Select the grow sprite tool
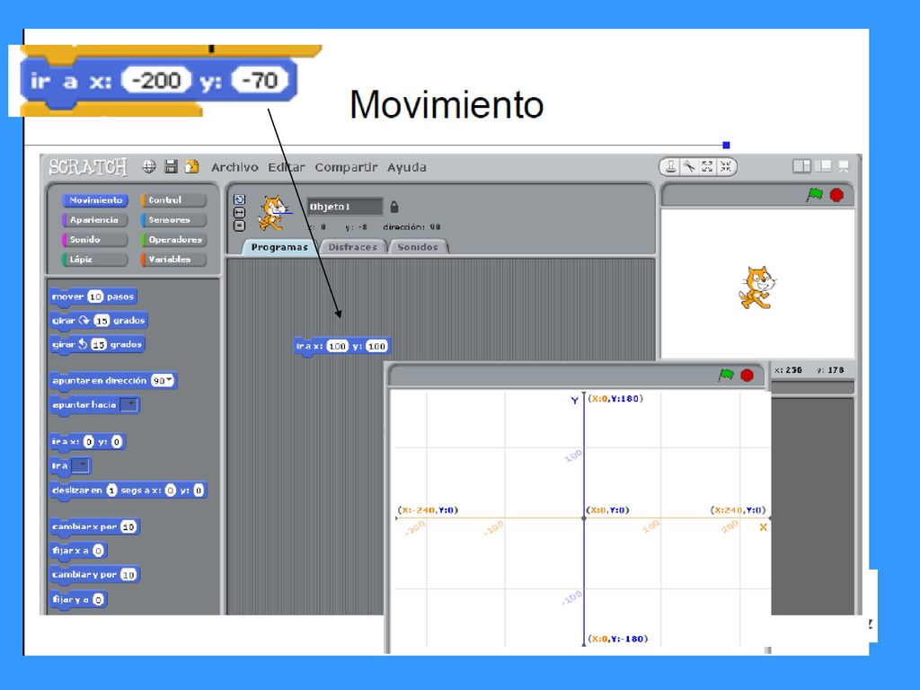Screen dimensions: 920x690 click(708, 166)
